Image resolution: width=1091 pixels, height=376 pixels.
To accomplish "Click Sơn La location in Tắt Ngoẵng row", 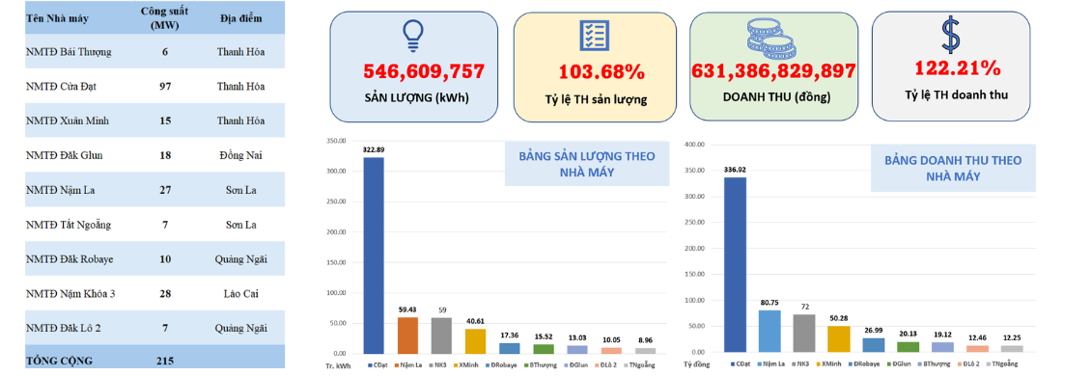I will tap(240, 225).
